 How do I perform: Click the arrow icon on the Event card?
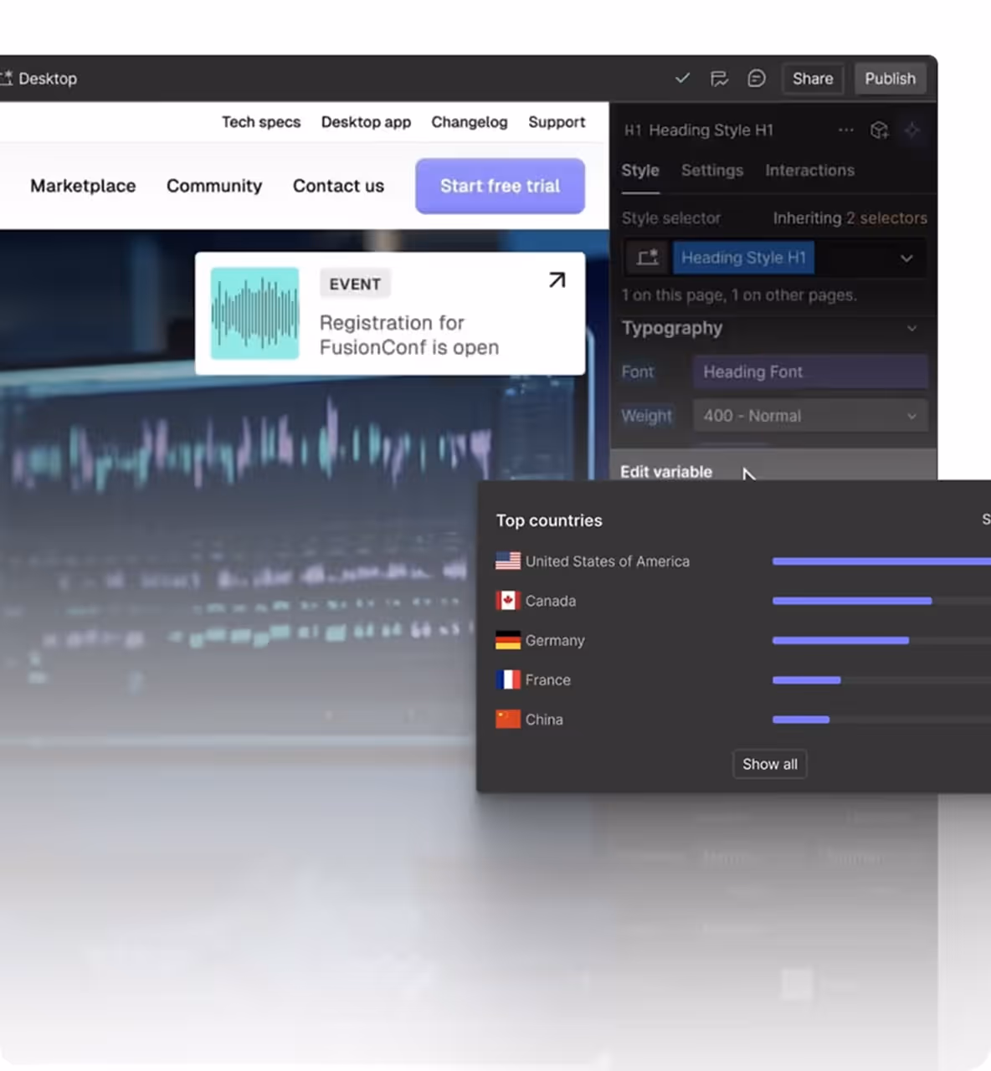click(557, 279)
